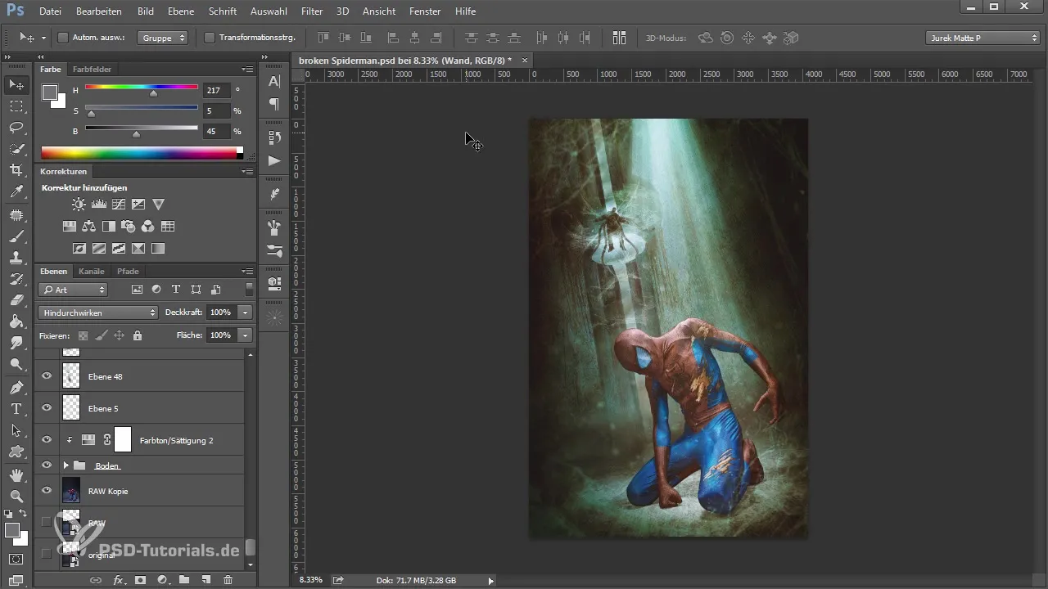Hide the RAW Kopie layer
Screen dimensions: 1048x589
point(47,490)
